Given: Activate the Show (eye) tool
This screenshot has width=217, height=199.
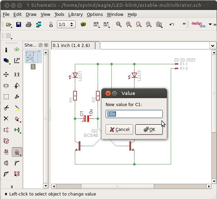Looking at the screenshot, I should (17, 50).
